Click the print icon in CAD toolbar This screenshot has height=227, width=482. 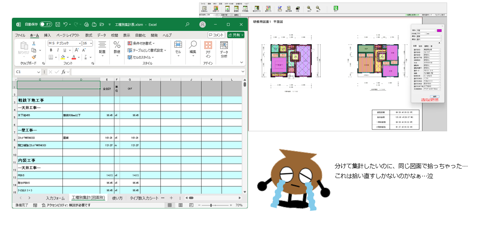pos(297,9)
